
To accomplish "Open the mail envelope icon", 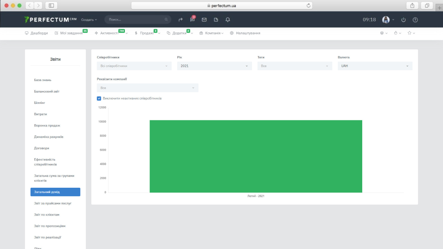I will pos(204,20).
